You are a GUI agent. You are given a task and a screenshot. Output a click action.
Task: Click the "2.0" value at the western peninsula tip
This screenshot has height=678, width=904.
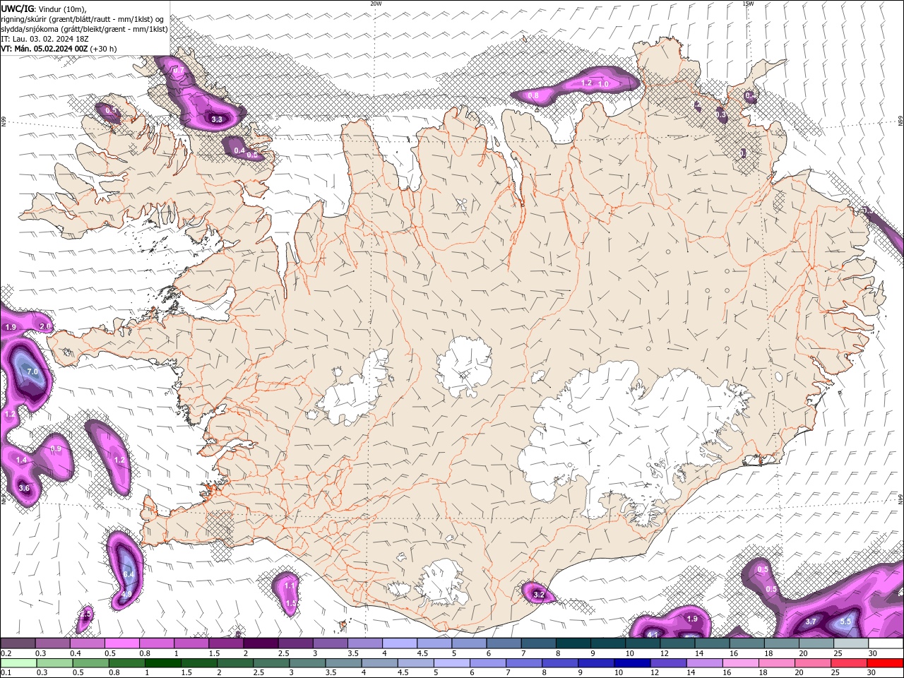coord(45,326)
